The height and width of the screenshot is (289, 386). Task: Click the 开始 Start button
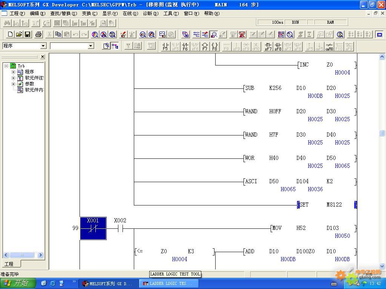coord(17,283)
